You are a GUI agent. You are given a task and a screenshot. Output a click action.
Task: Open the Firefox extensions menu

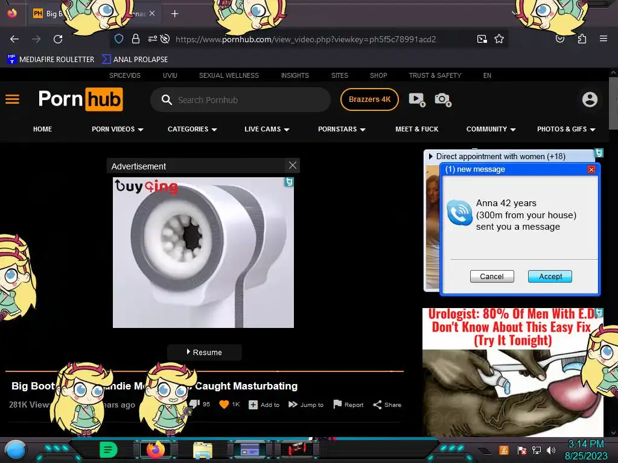(x=582, y=39)
